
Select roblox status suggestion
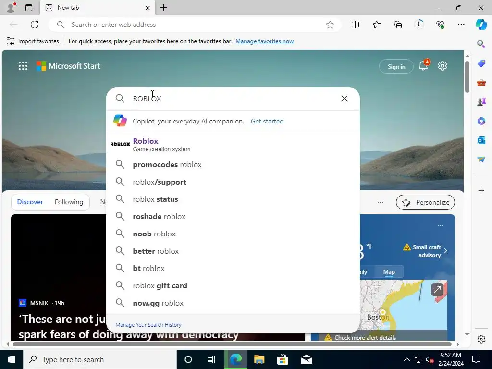pyautogui.click(x=233, y=199)
